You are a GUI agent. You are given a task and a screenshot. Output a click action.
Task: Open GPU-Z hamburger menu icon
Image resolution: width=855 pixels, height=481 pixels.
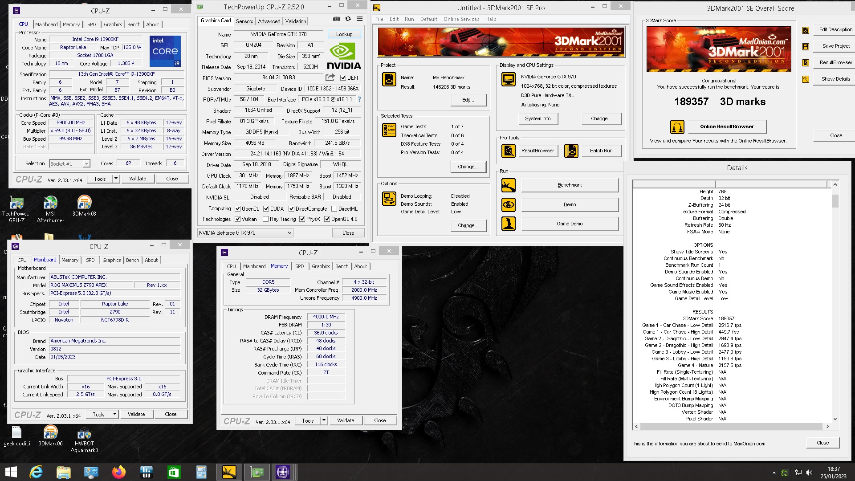click(x=359, y=19)
